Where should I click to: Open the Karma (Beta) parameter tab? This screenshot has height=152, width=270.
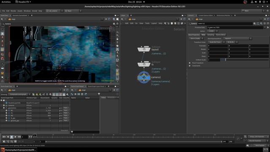click(x=220, y=35)
